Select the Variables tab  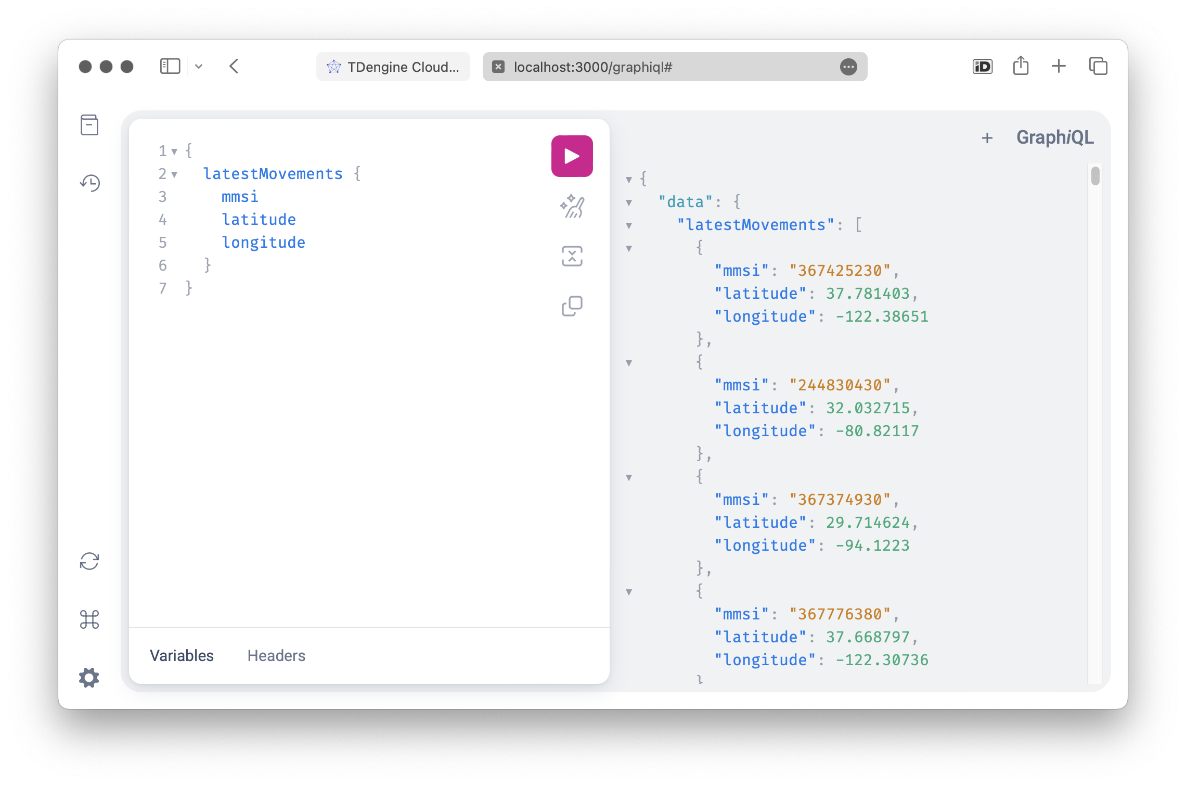coord(182,655)
